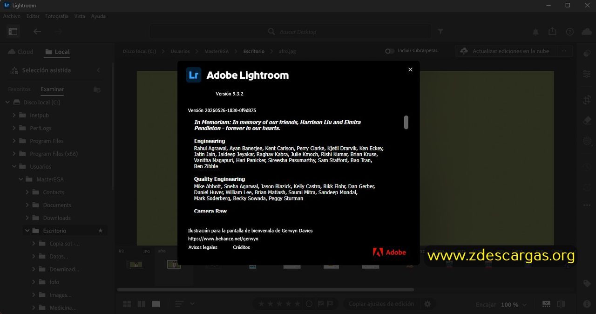The height and width of the screenshot is (314, 596).
Task: Close the Adobe Lightroom about dialog
Action: (x=410, y=69)
